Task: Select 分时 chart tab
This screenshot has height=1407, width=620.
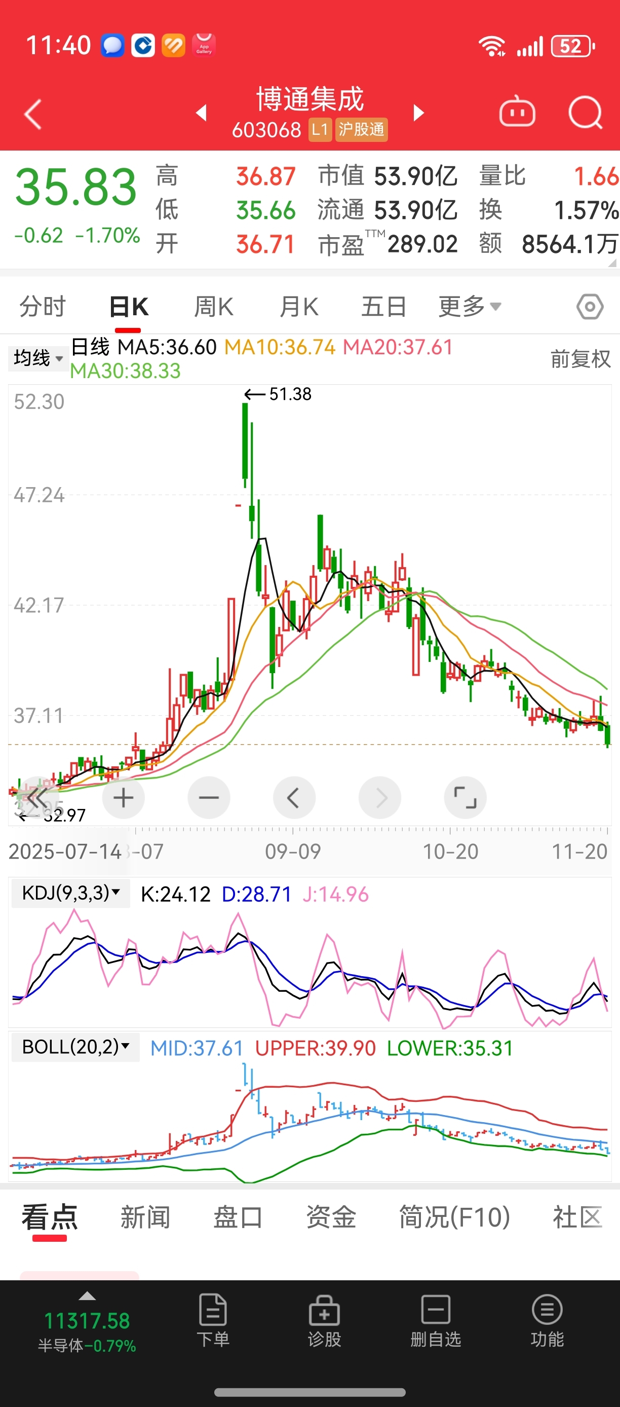Action: tap(43, 307)
